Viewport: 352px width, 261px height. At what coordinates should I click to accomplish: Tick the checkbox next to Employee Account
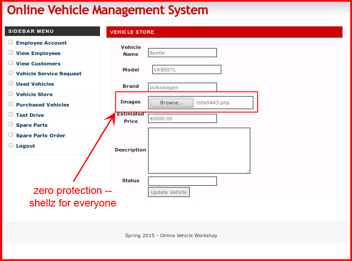coord(11,42)
